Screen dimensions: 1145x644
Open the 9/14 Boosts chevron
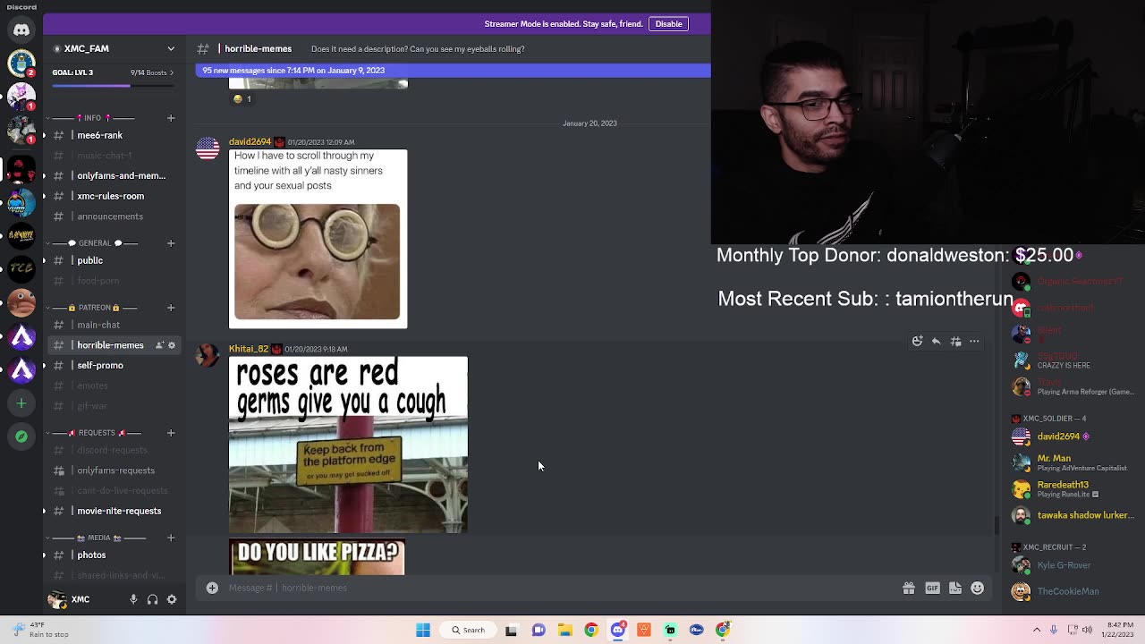[172, 72]
